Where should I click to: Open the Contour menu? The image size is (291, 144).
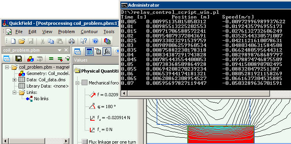(x=89, y=32)
